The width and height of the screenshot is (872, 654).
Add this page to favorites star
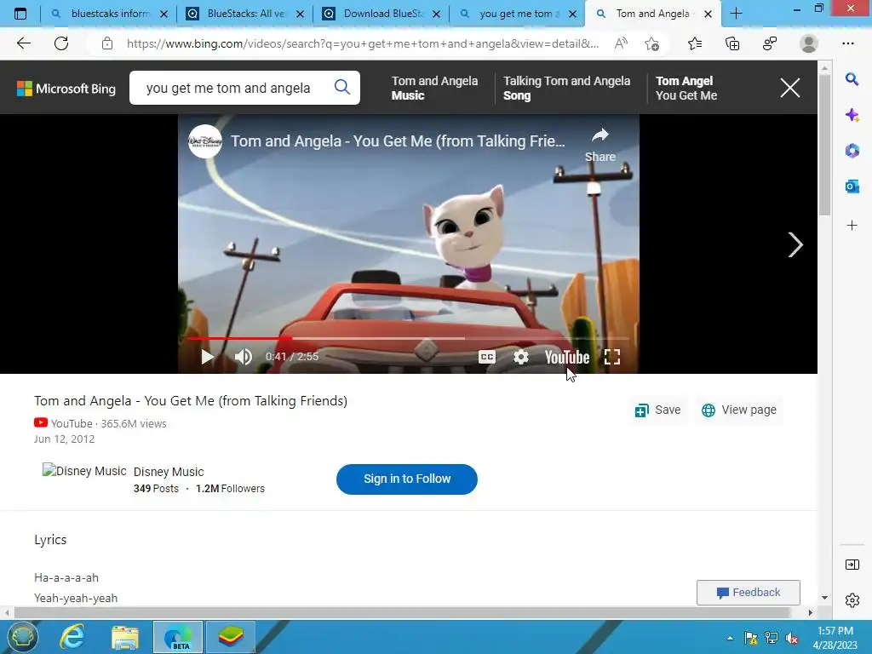pyautogui.click(x=651, y=43)
